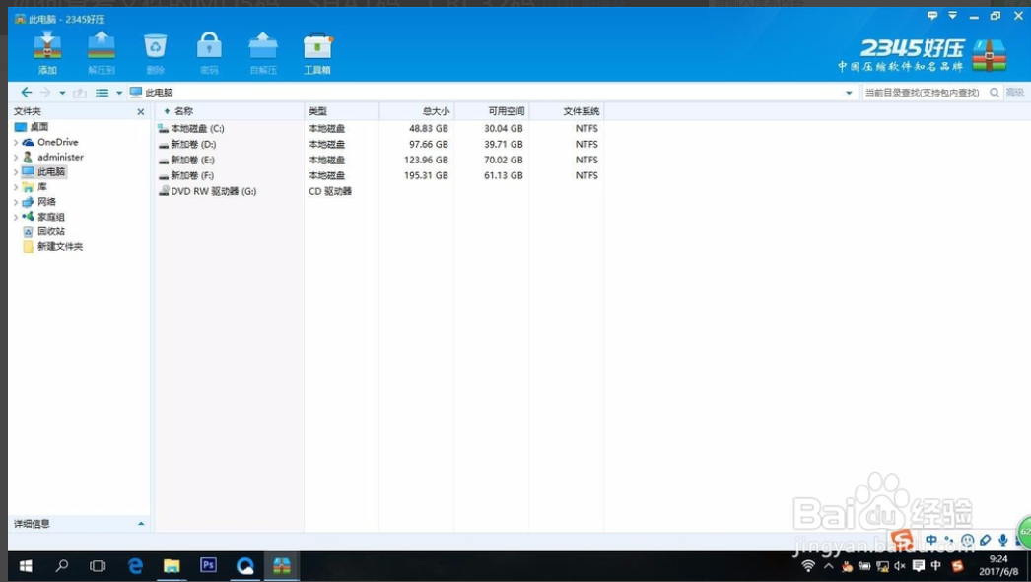Click the Wi-Fi network tray icon
This screenshot has width=1031, height=582.
[x=808, y=566]
